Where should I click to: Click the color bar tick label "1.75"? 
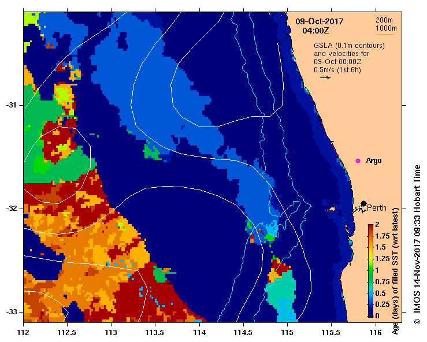point(383,236)
